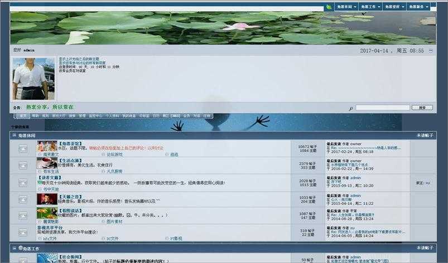448x263 pixels.
Task: Open the 论坛游戏 sub-board link
Action: coord(114,154)
